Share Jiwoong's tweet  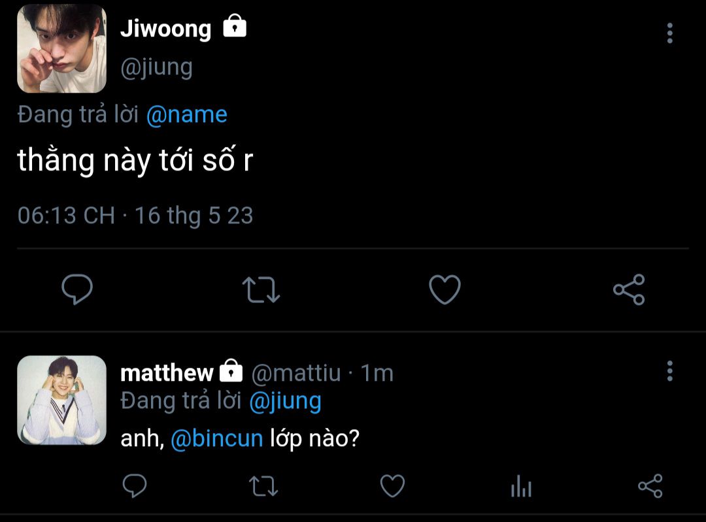629,289
